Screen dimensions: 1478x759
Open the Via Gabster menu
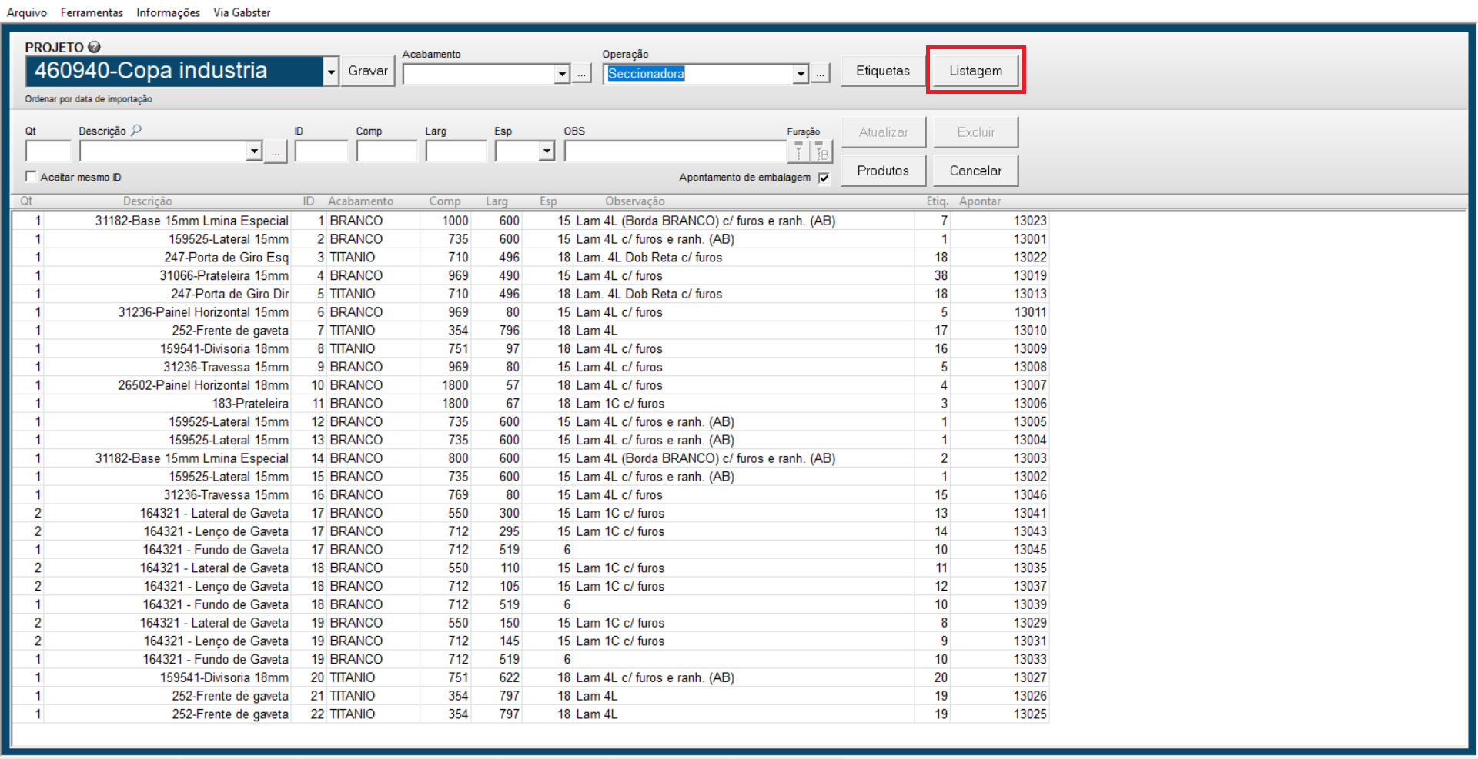(x=242, y=12)
